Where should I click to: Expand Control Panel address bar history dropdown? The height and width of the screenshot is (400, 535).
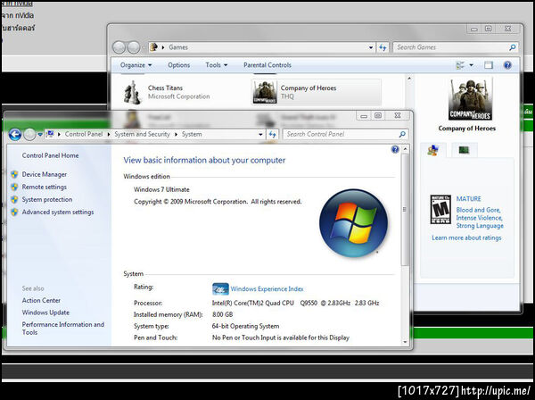click(260, 135)
